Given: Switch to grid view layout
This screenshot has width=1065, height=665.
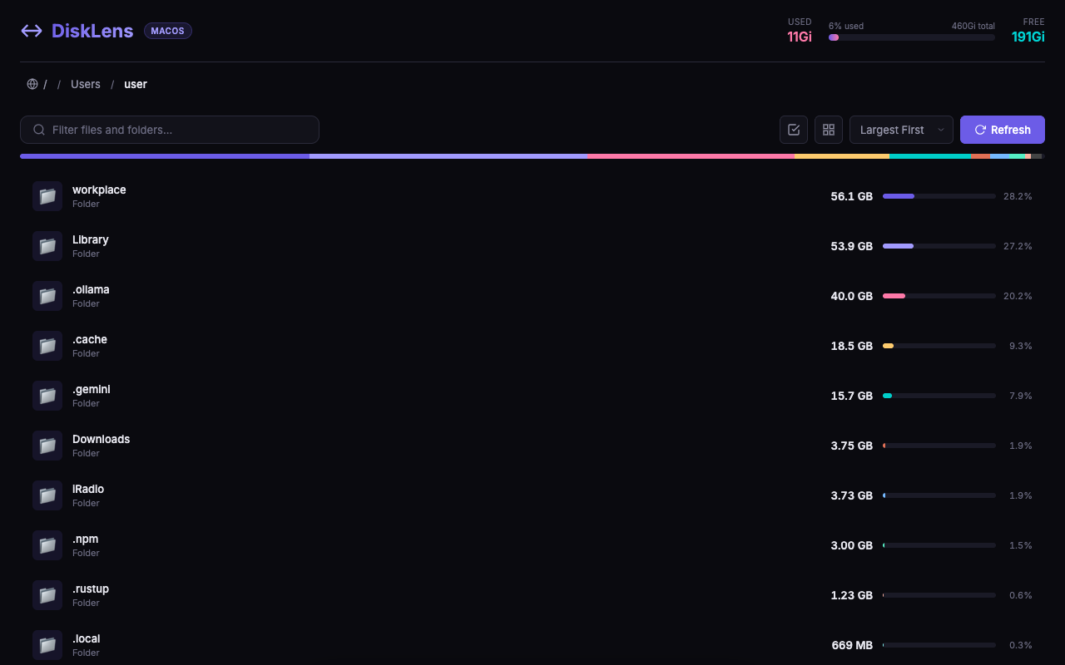Looking at the screenshot, I should [x=829, y=130].
